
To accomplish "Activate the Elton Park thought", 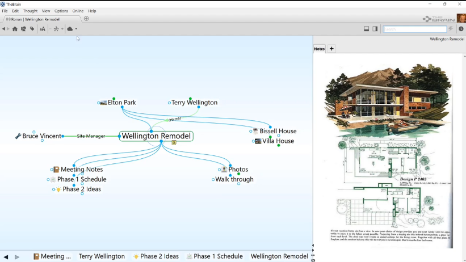I will (121, 103).
